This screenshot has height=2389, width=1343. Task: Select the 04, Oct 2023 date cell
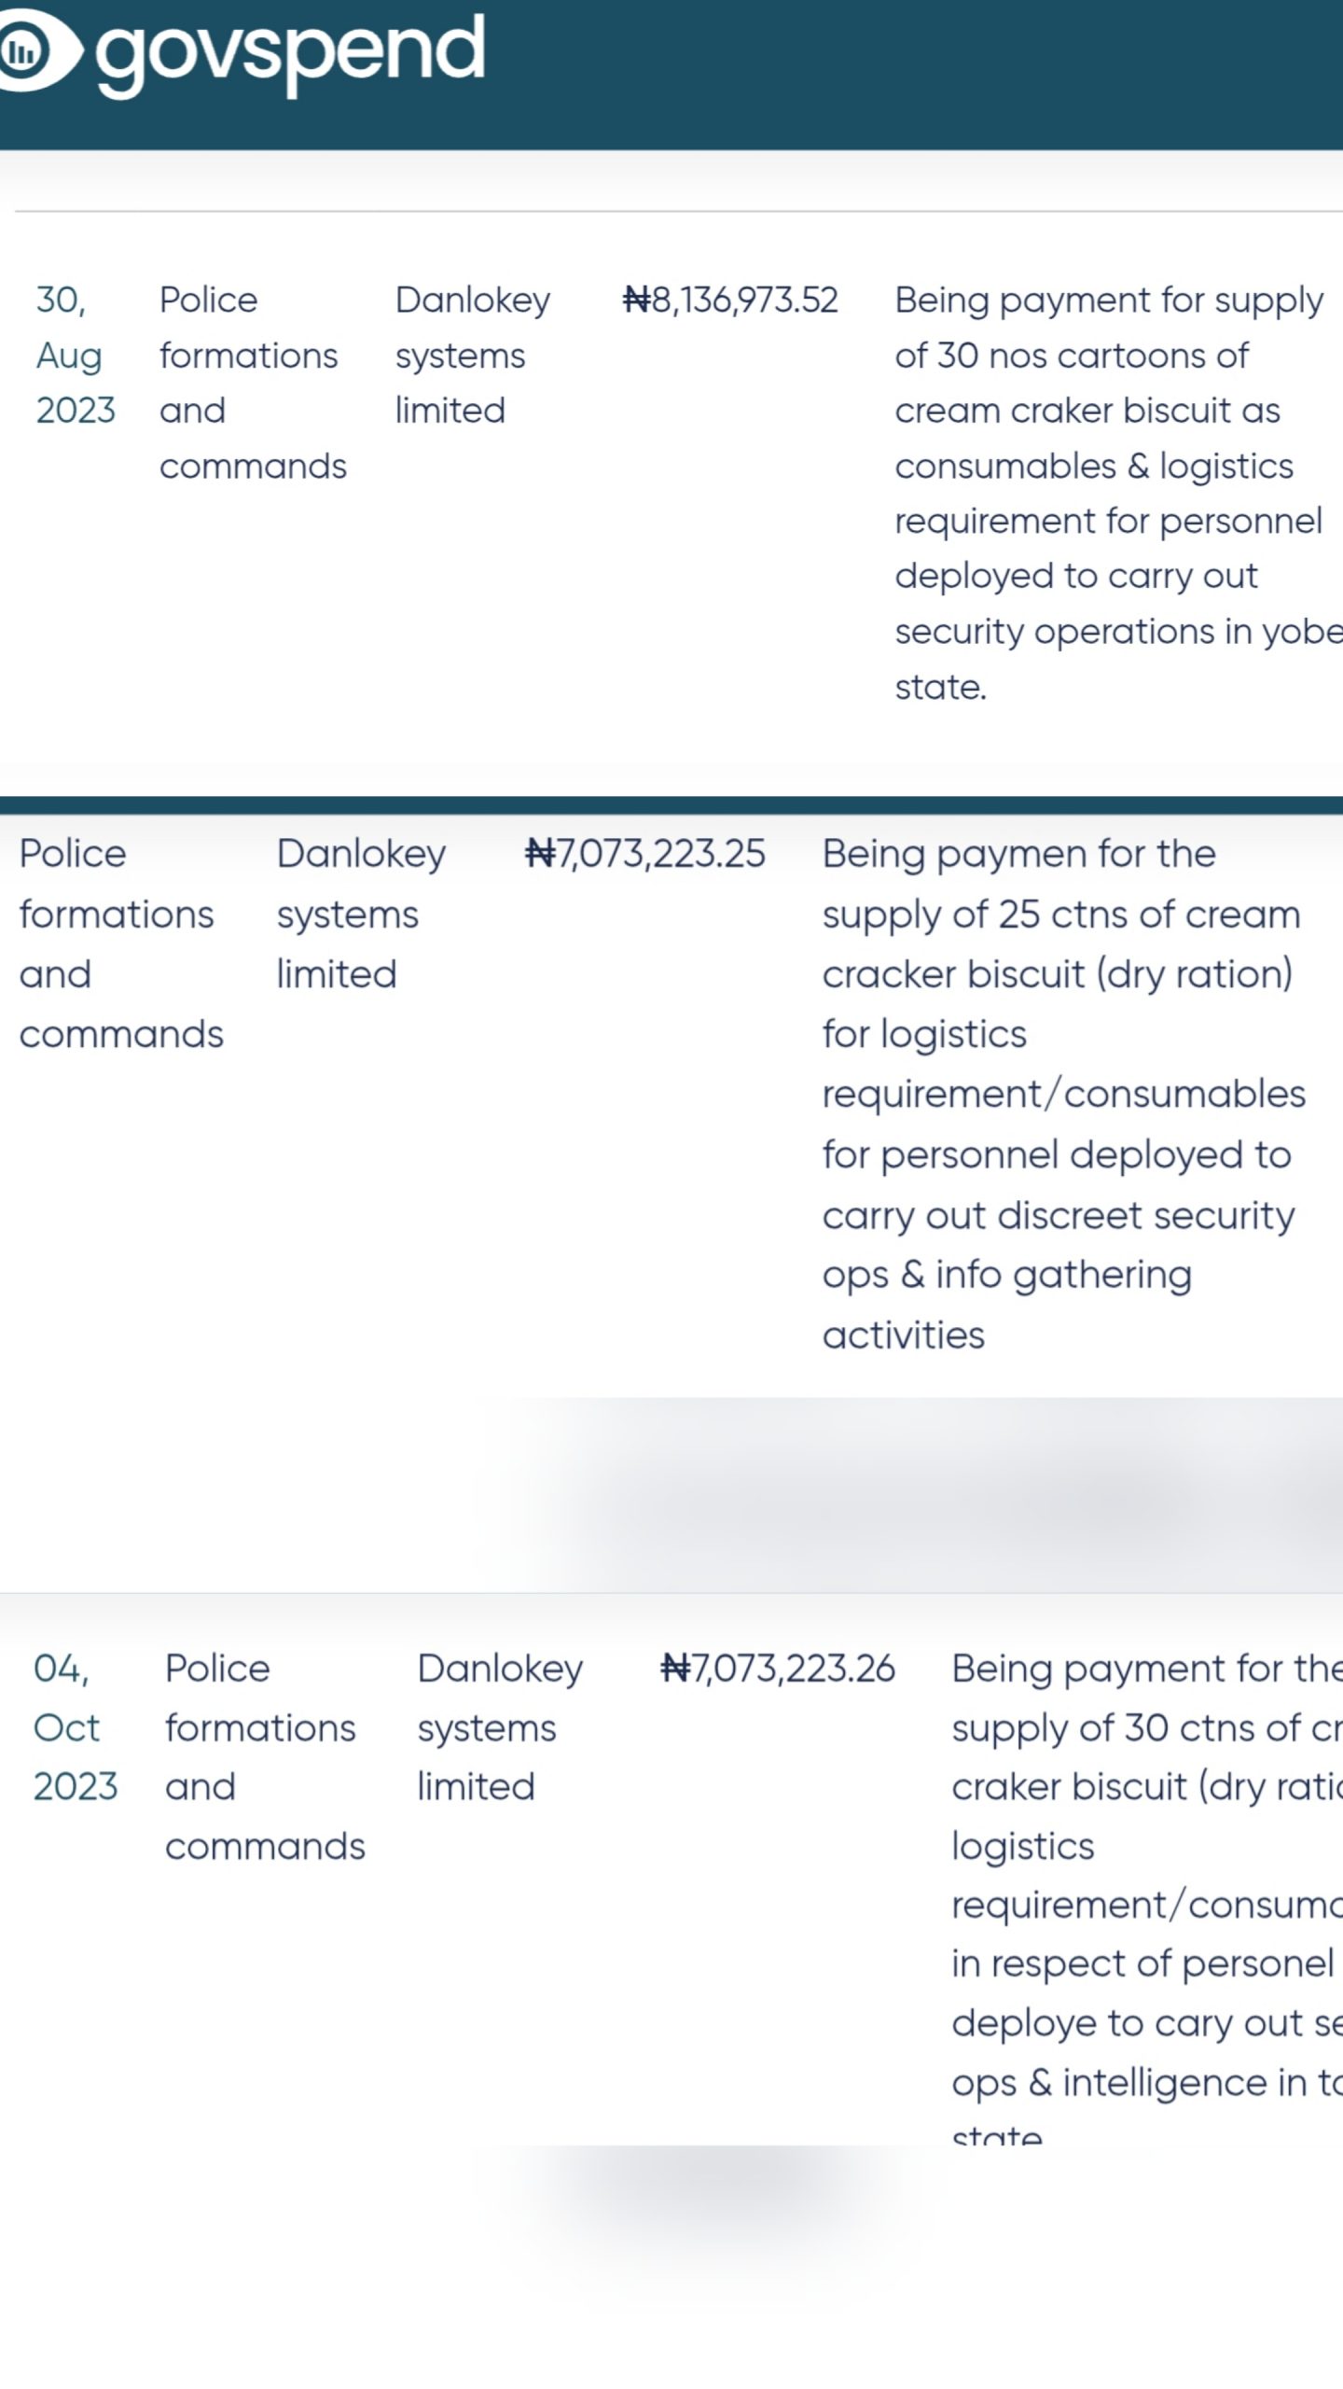75,1726
